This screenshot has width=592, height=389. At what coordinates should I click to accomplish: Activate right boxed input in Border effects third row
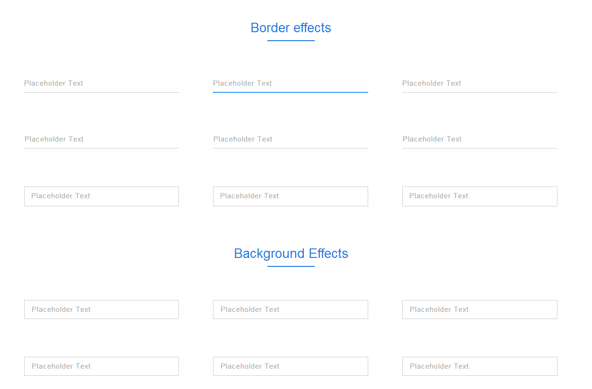480,196
